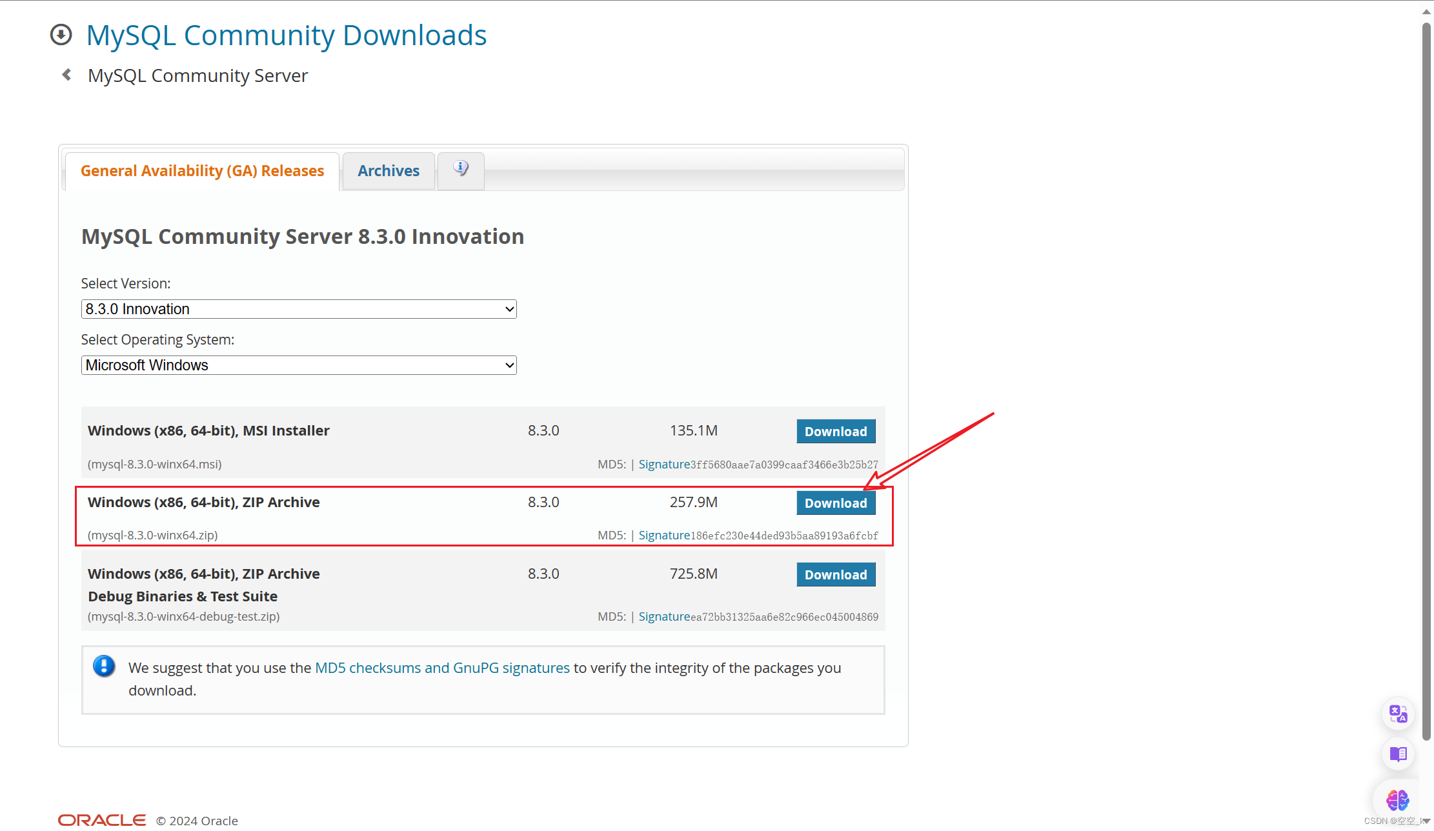Screen dimensions: 1434x831
Task: Click the 'Select Version:' label
Action: [126, 284]
